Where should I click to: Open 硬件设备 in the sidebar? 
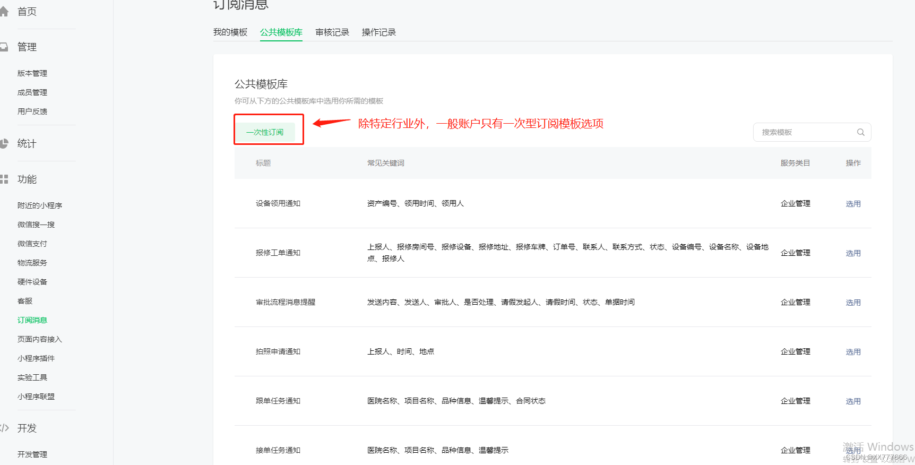[32, 282]
